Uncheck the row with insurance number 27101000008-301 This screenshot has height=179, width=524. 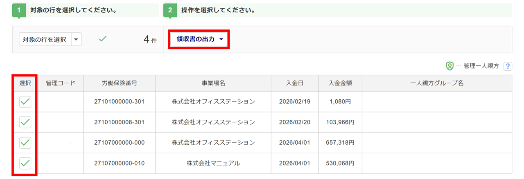click(x=25, y=122)
